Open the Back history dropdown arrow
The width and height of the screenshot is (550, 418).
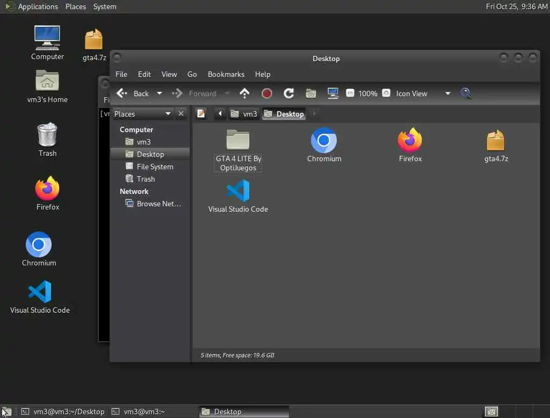[159, 93]
